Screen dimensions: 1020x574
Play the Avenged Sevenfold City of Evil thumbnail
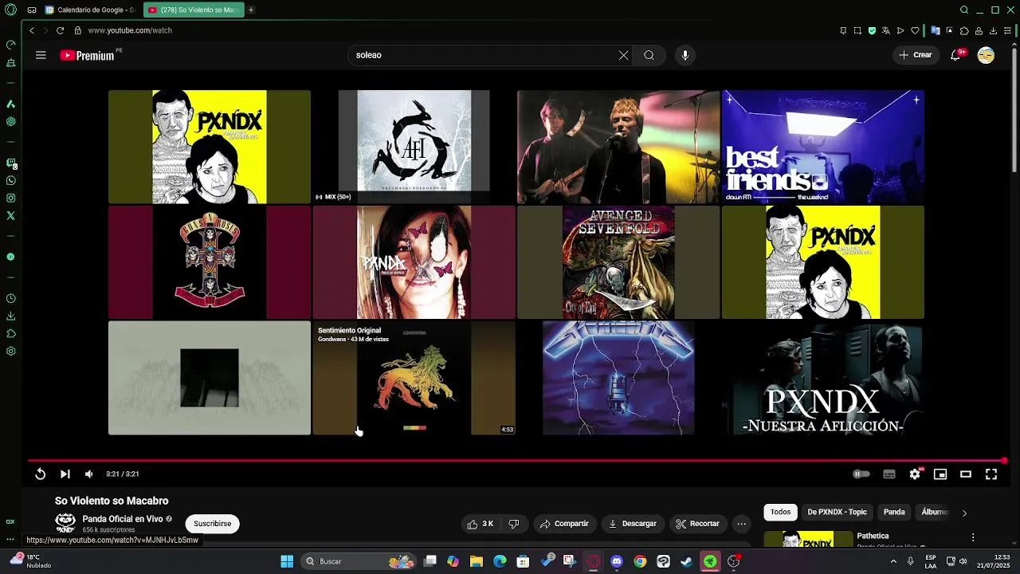click(618, 262)
